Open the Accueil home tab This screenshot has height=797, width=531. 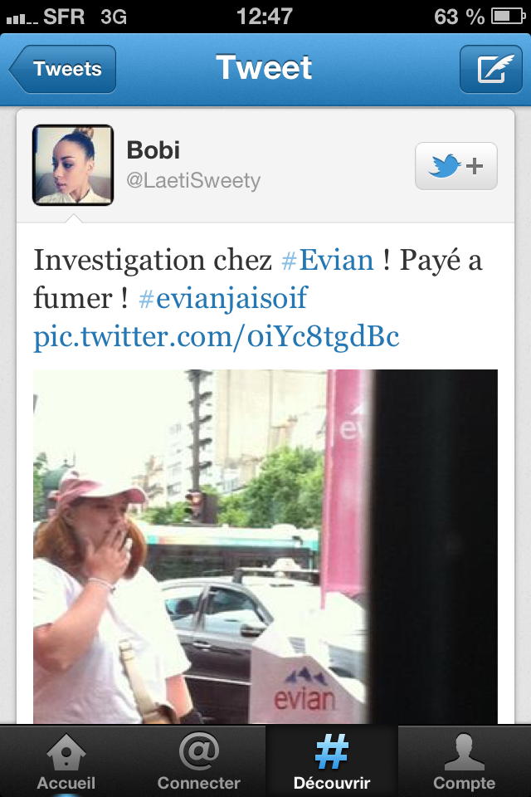click(66, 760)
